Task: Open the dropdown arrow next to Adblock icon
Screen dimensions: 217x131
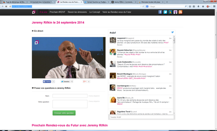Action: [x=209, y=6]
